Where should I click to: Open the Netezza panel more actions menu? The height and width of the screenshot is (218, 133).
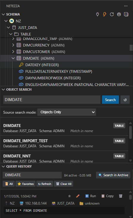point(126,6)
